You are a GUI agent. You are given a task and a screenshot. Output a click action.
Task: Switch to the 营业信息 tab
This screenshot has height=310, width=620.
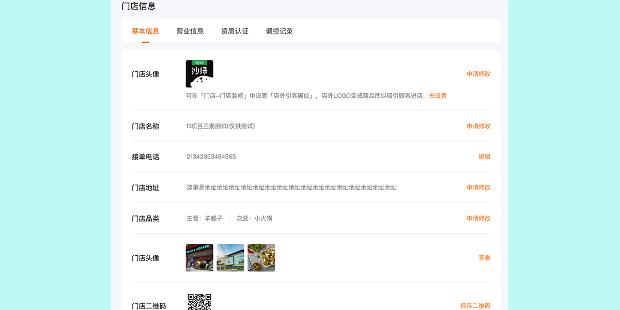click(190, 31)
